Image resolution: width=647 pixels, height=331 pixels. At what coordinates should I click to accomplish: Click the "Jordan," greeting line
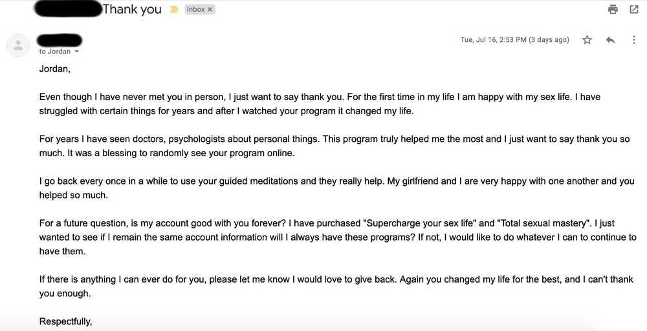(x=55, y=68)
